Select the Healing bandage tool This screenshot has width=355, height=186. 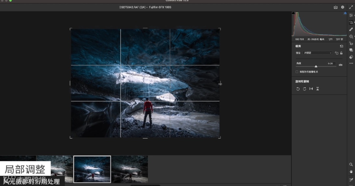(x=351, y=29)
